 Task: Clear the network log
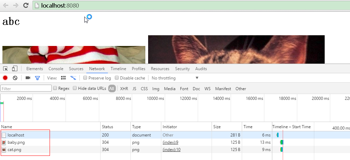[15, 78]
